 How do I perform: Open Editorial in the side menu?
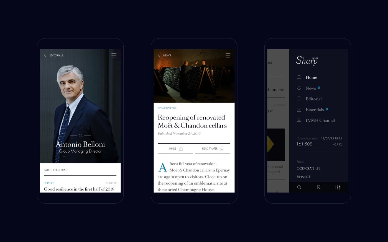[x=314, y=99]
